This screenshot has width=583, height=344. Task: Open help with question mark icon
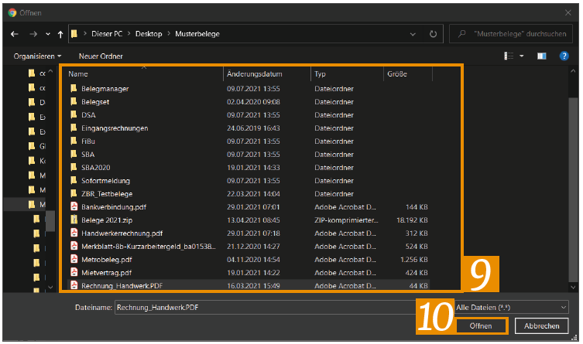pyautogui.click(x=564, y=56)
